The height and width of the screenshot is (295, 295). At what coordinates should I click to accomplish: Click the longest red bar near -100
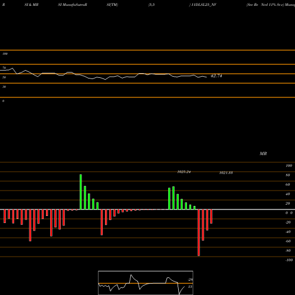click(x=199, y=232)
